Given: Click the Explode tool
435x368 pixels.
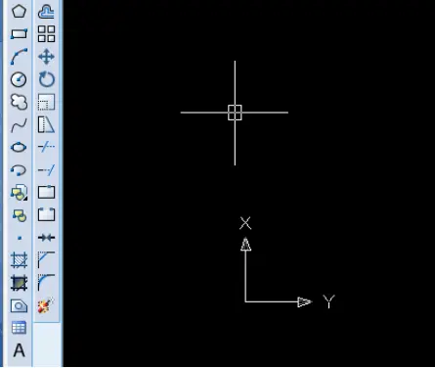Looking at the screenshot, I should pyautogui.click(x=46, y=305).
